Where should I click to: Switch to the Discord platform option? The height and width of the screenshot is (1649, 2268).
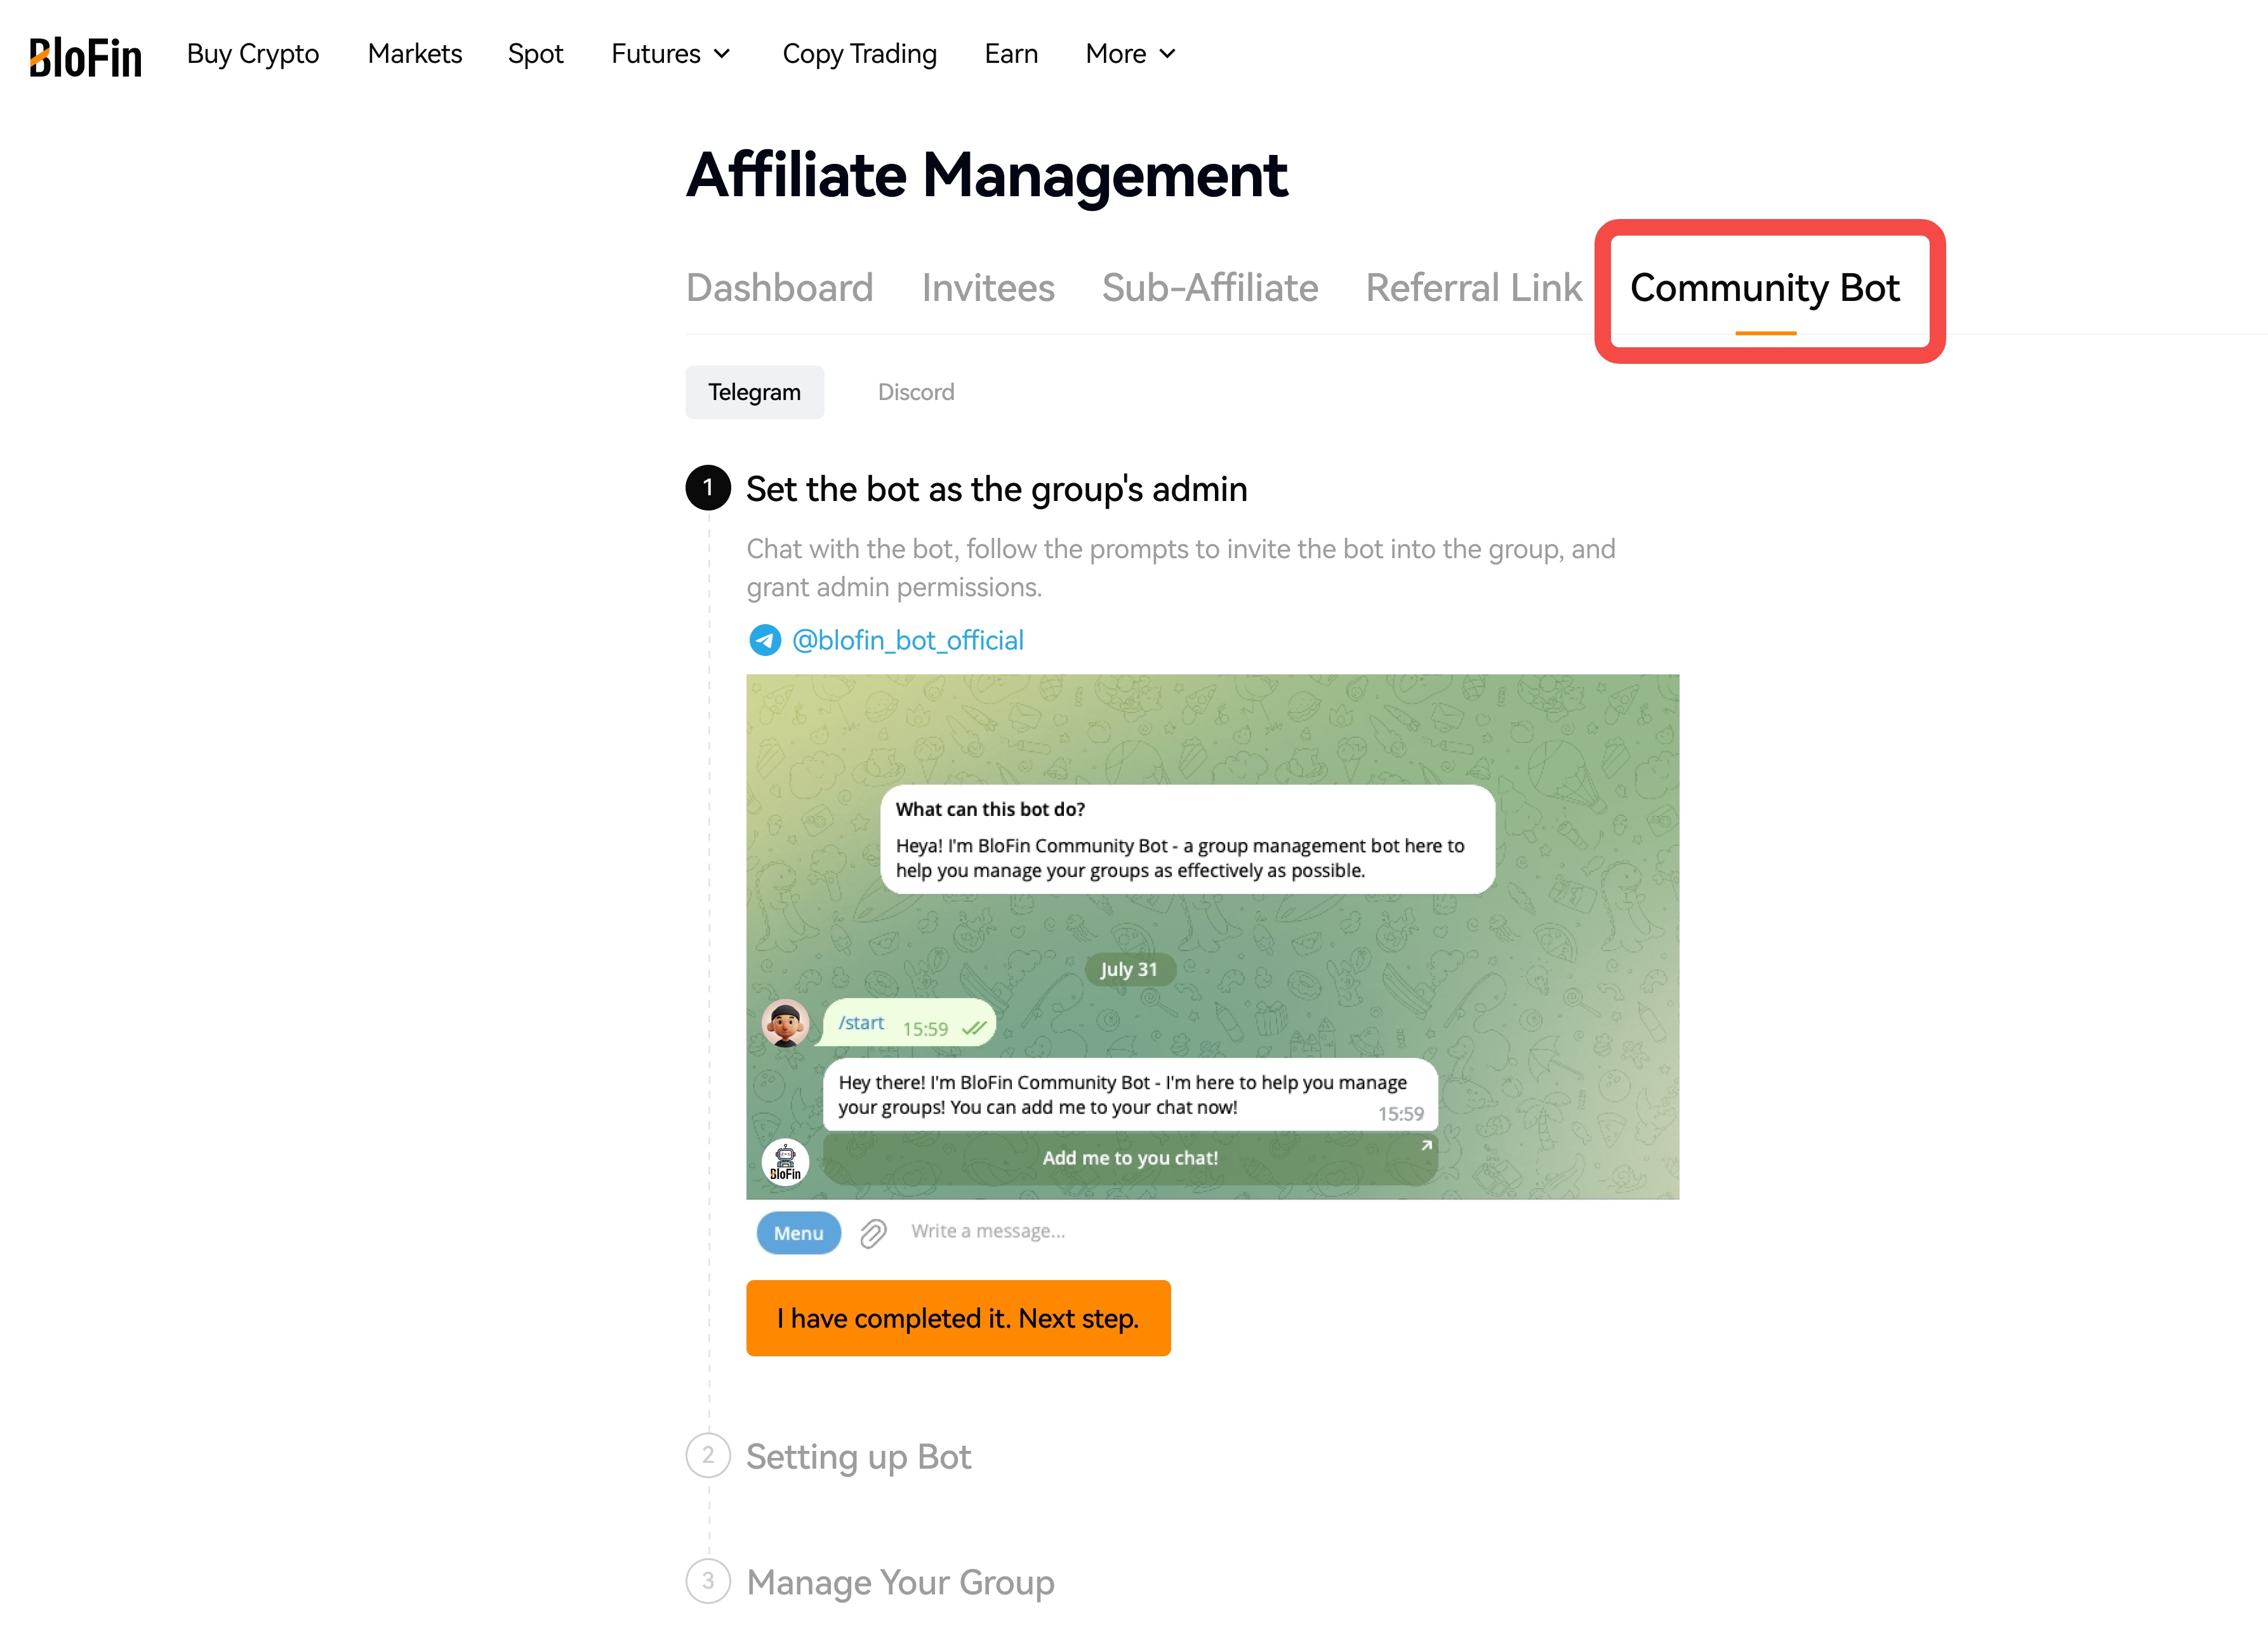pyautogui.click(x=916, y=392)
